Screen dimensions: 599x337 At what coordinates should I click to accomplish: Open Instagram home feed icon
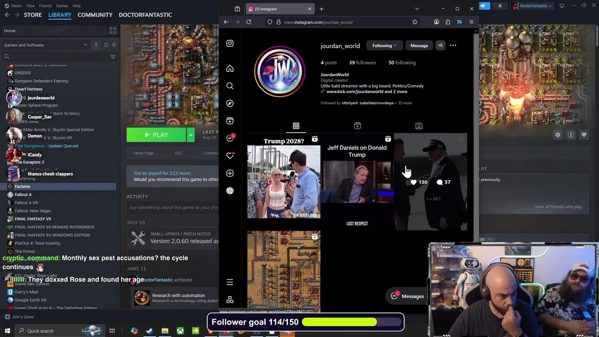click(x=230, y=69)
